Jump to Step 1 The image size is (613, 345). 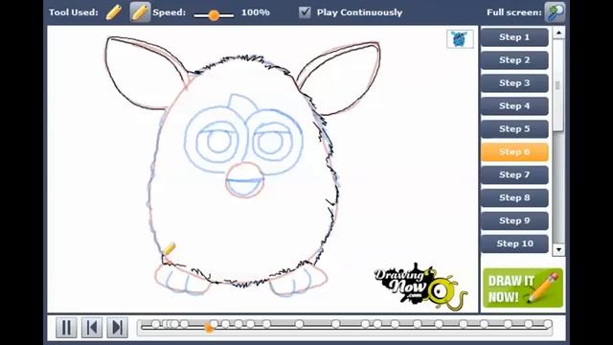pyautogui.click(x=514, y=37)
